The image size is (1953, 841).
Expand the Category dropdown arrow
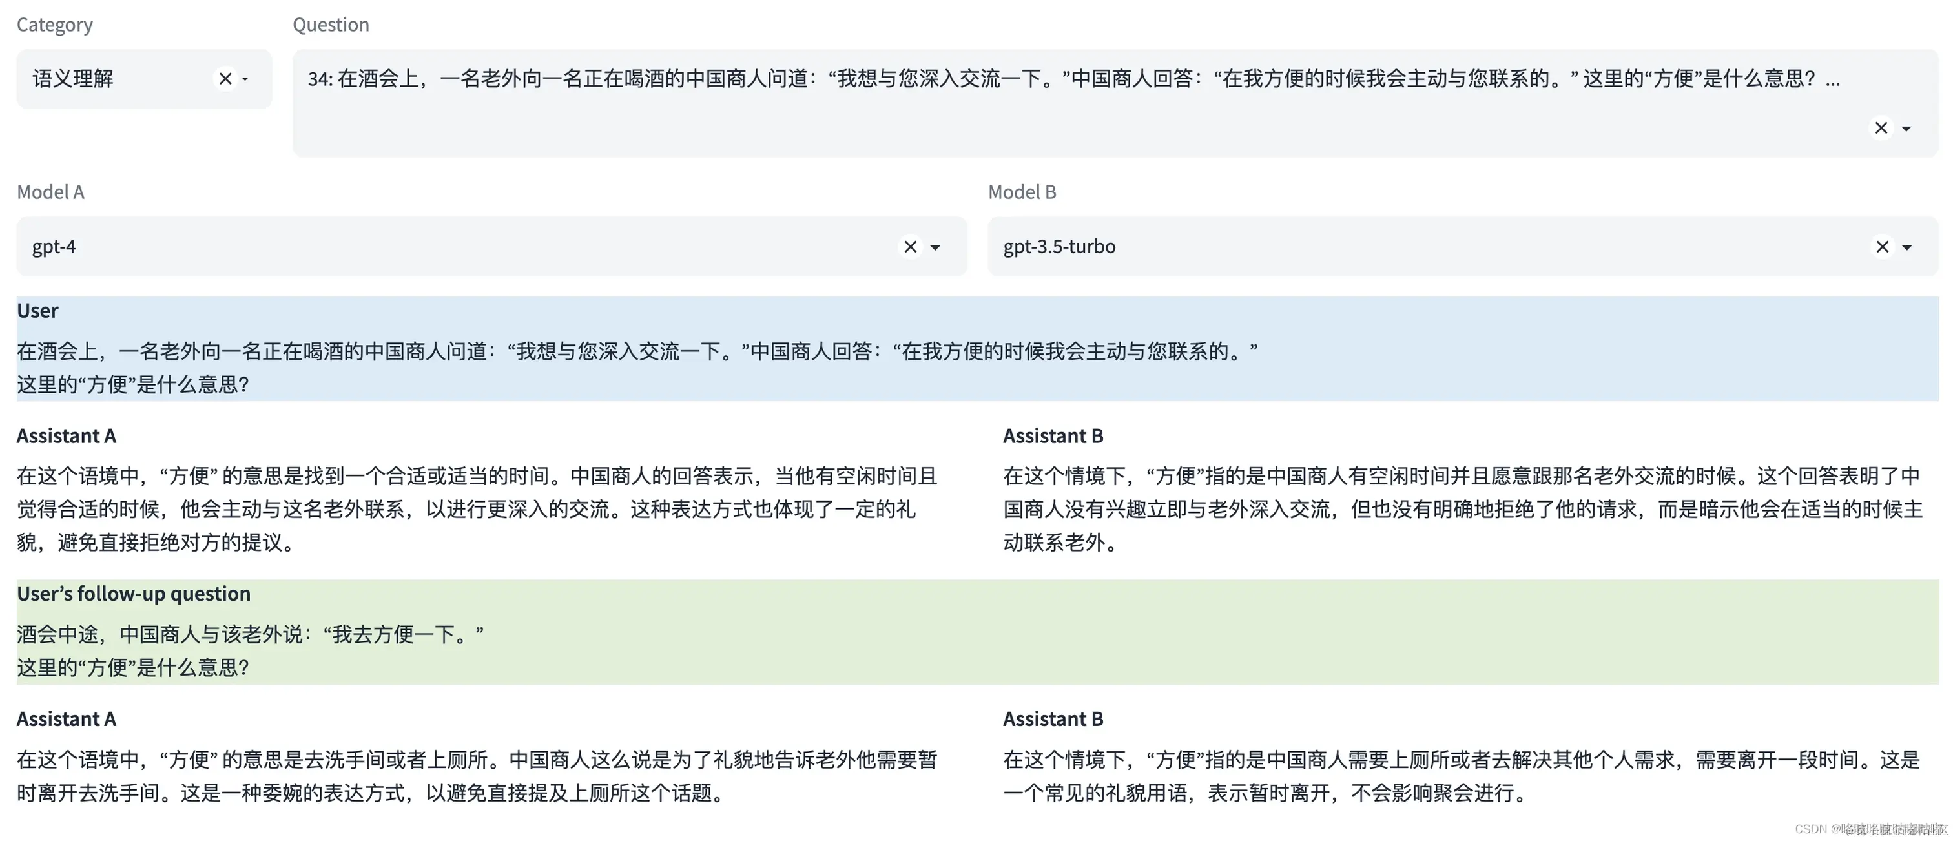click(245, 79)
